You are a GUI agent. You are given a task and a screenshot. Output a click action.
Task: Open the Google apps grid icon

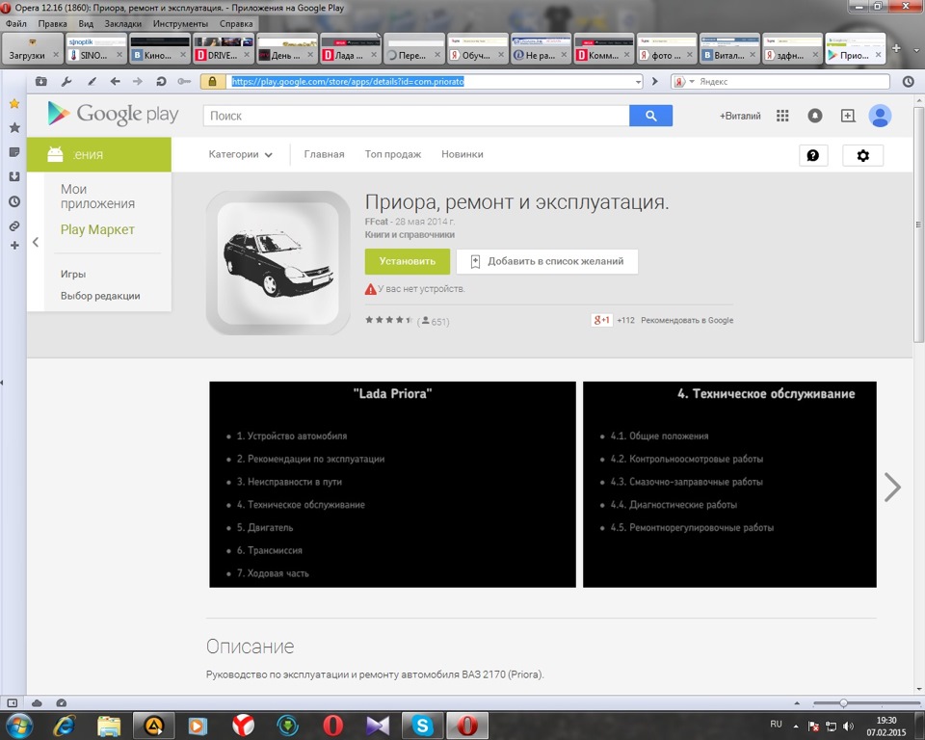coord(782,116)
